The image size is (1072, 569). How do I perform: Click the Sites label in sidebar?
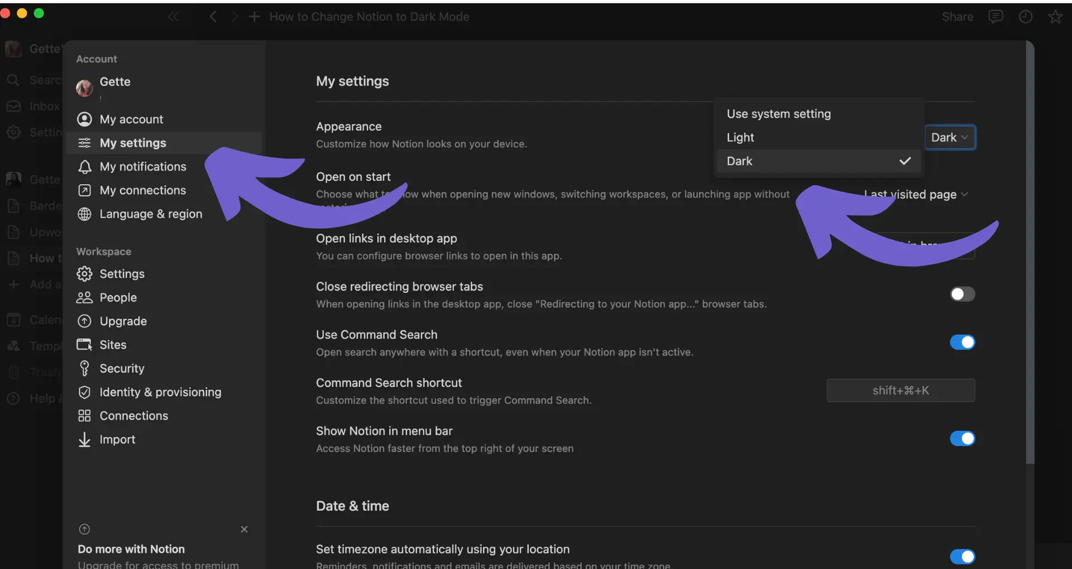pyautogui.click(x=113, y=345)
